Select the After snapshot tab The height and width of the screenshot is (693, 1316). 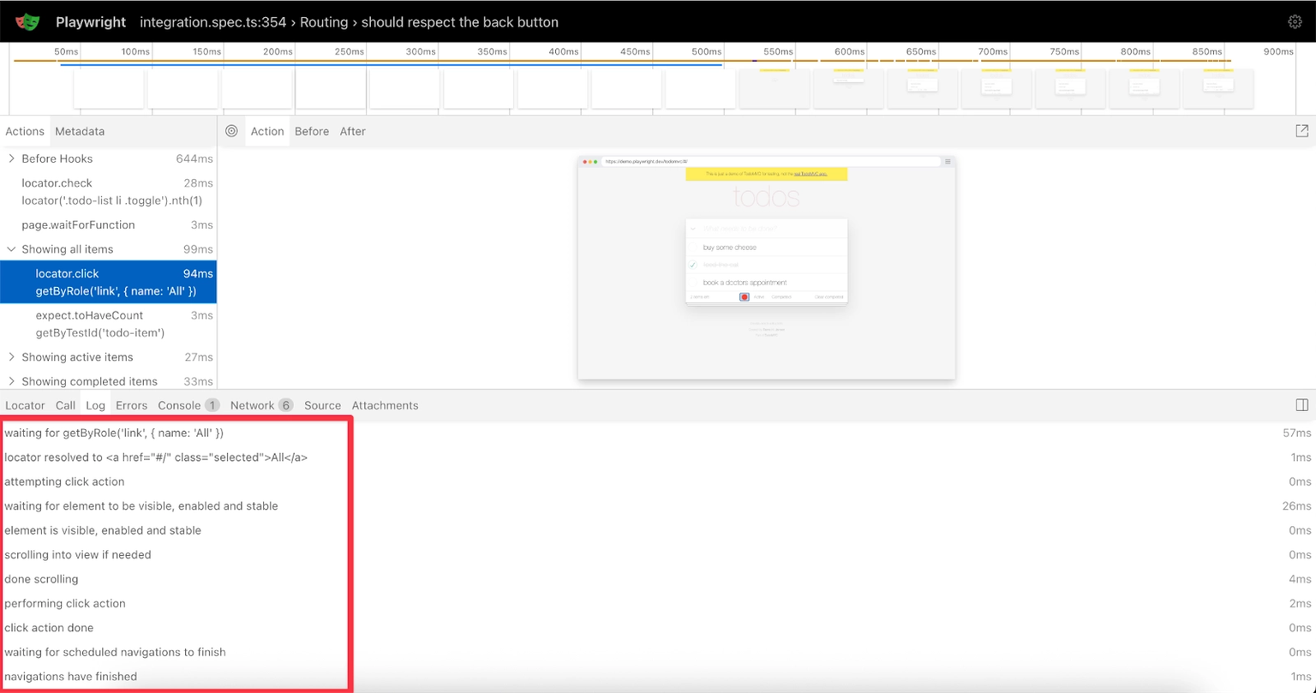tap(353, 131)
